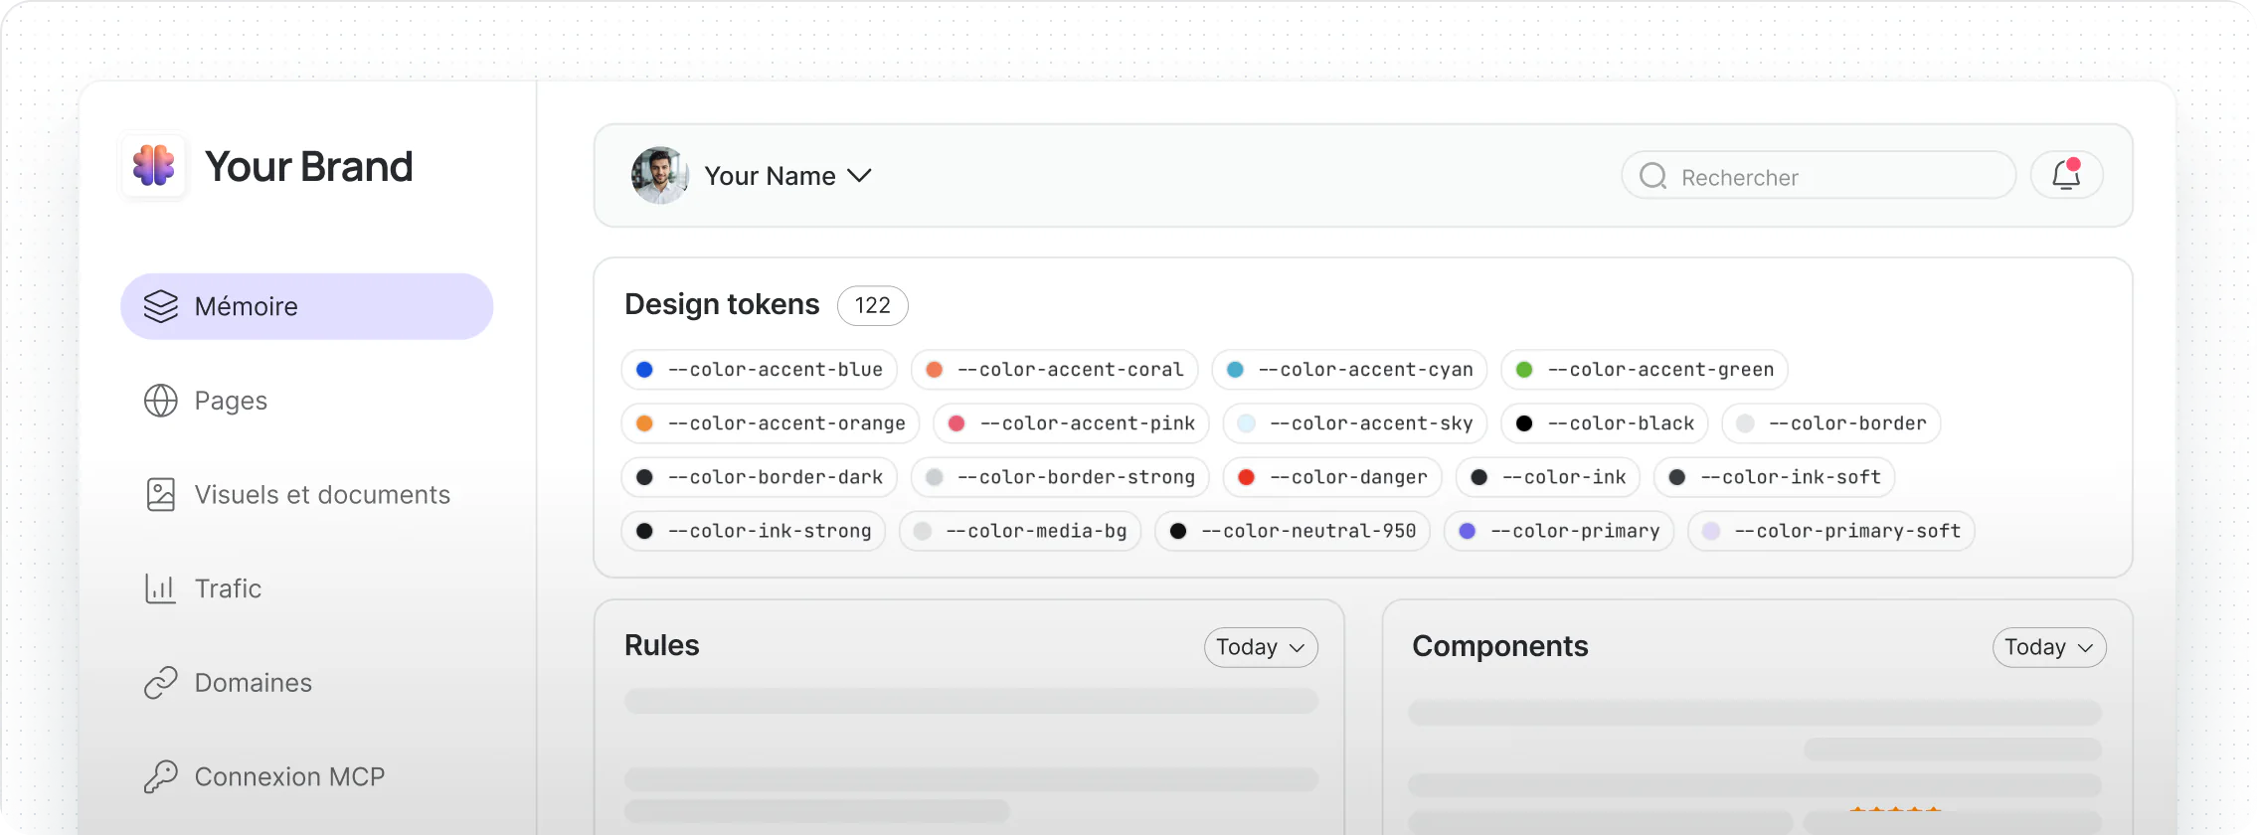The width and height of the screenshot is (2257, 835).
Task: Open the Mémoire section
Action: (307, 306)
